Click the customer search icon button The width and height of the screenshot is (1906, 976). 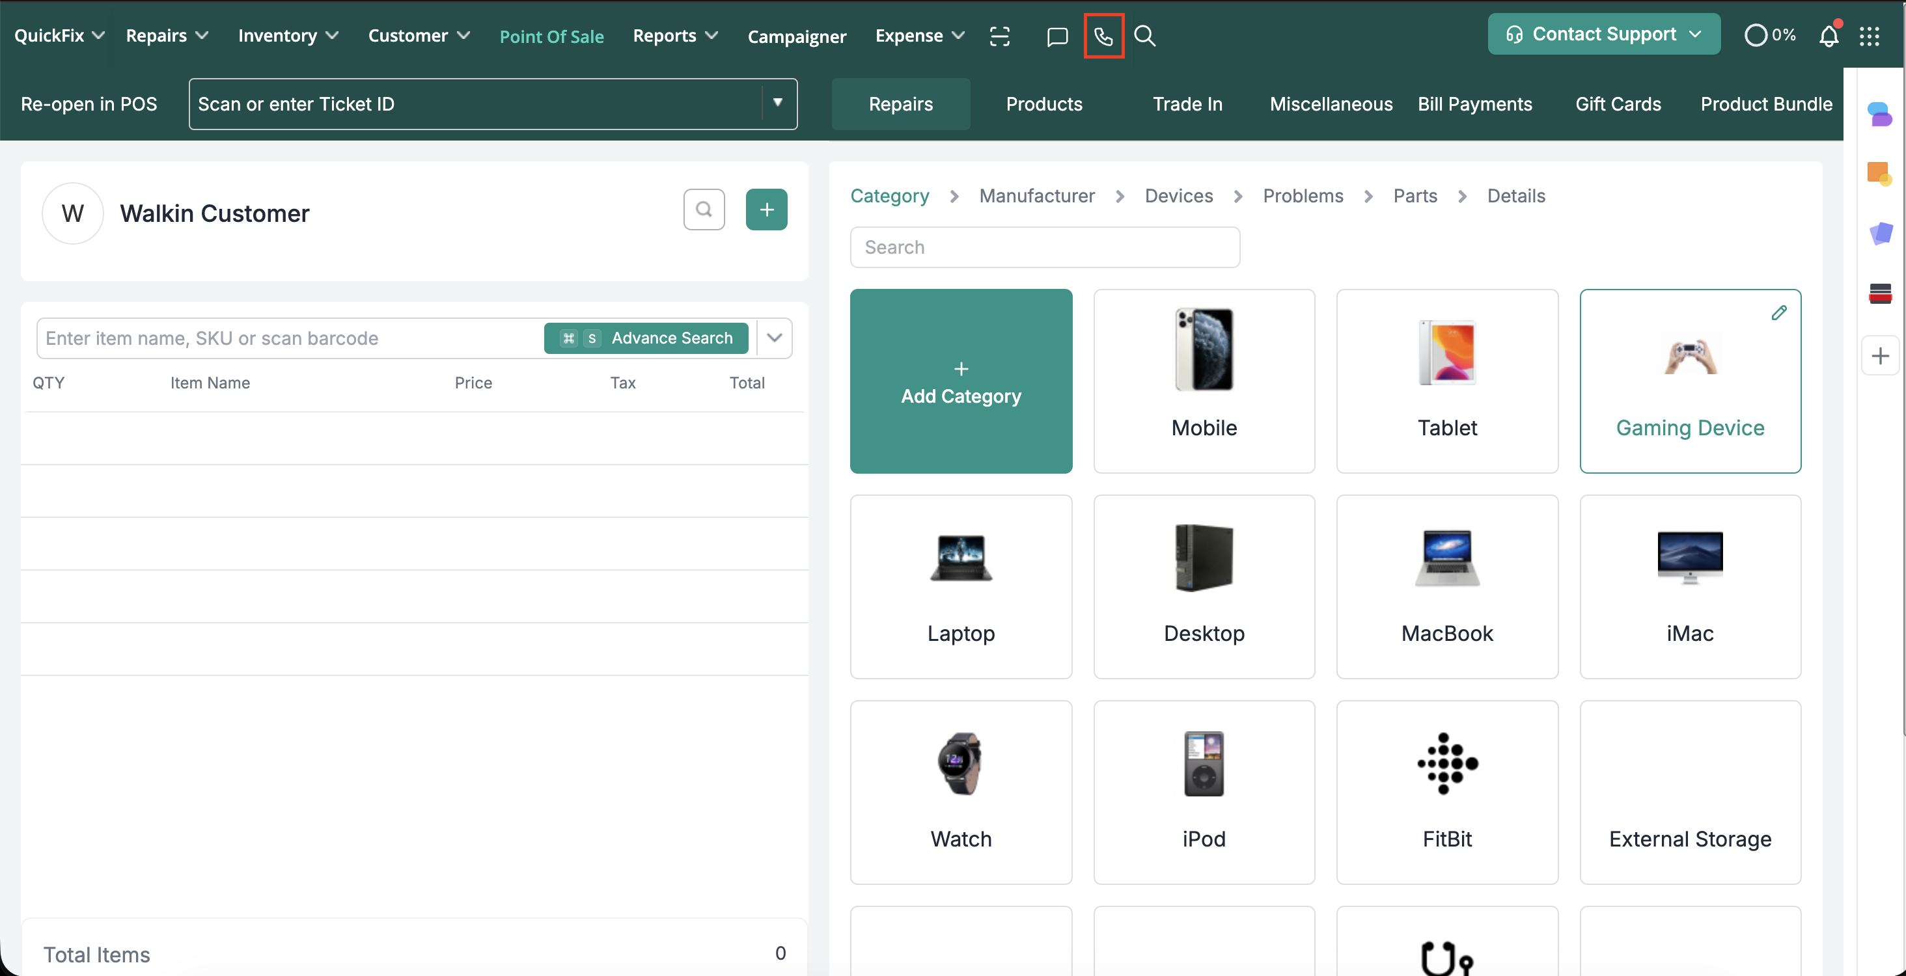point(704,210)
